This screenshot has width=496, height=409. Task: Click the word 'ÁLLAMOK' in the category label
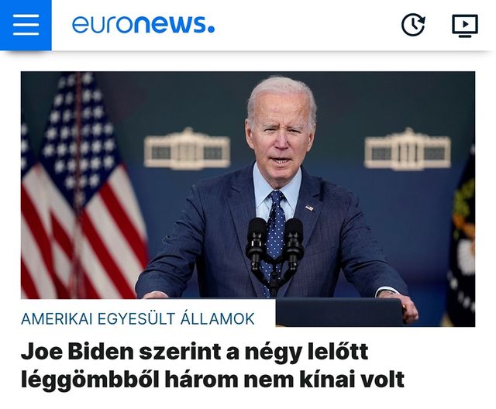point(218,318)
